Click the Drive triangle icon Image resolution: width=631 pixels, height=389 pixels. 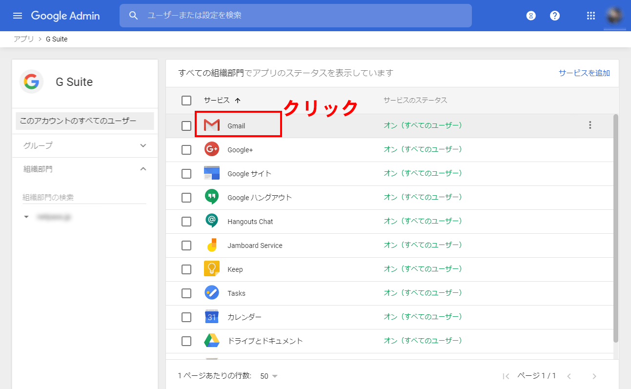pyautogui.click(x=212, y=341)
